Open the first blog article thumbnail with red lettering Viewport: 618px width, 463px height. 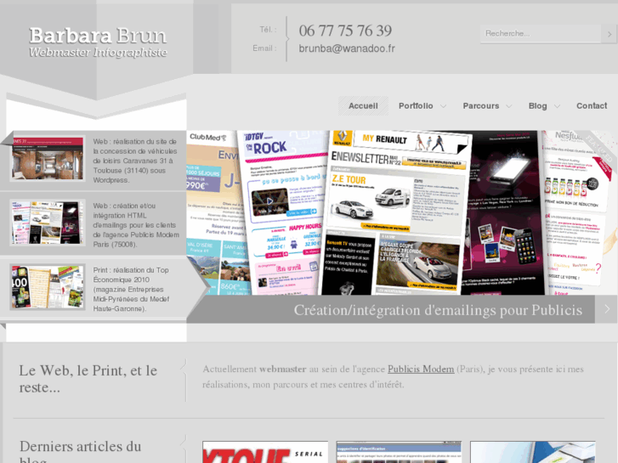tap(265, 452)
